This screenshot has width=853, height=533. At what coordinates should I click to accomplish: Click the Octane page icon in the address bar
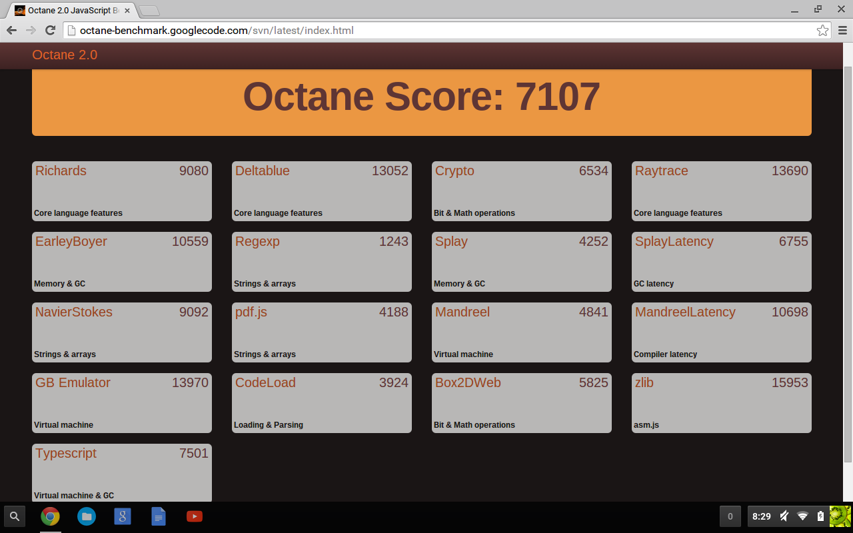[71, 31]
